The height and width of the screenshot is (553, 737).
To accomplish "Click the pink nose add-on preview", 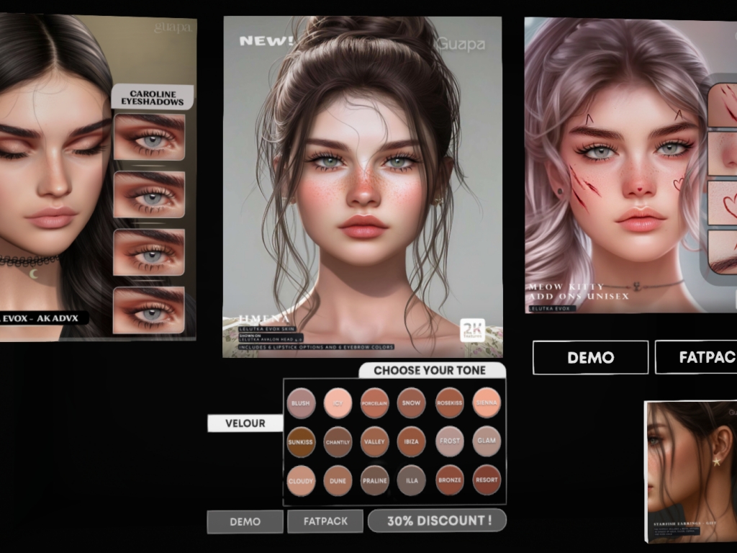I will (x=723, y=154).
